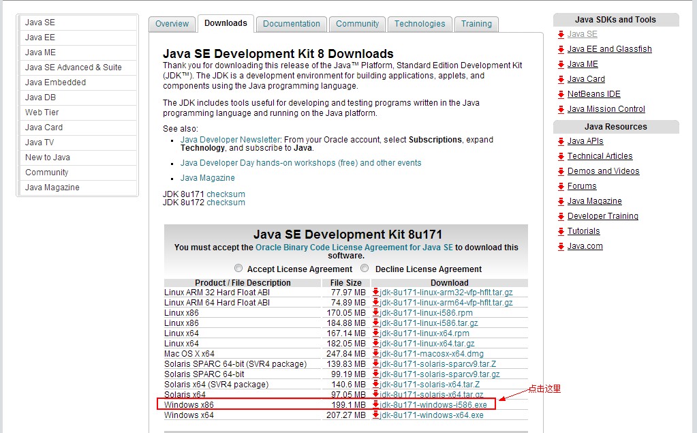Open the Java Developer Newsletter link
Viewport: 697px width, 433px height.
coord(230,140)
